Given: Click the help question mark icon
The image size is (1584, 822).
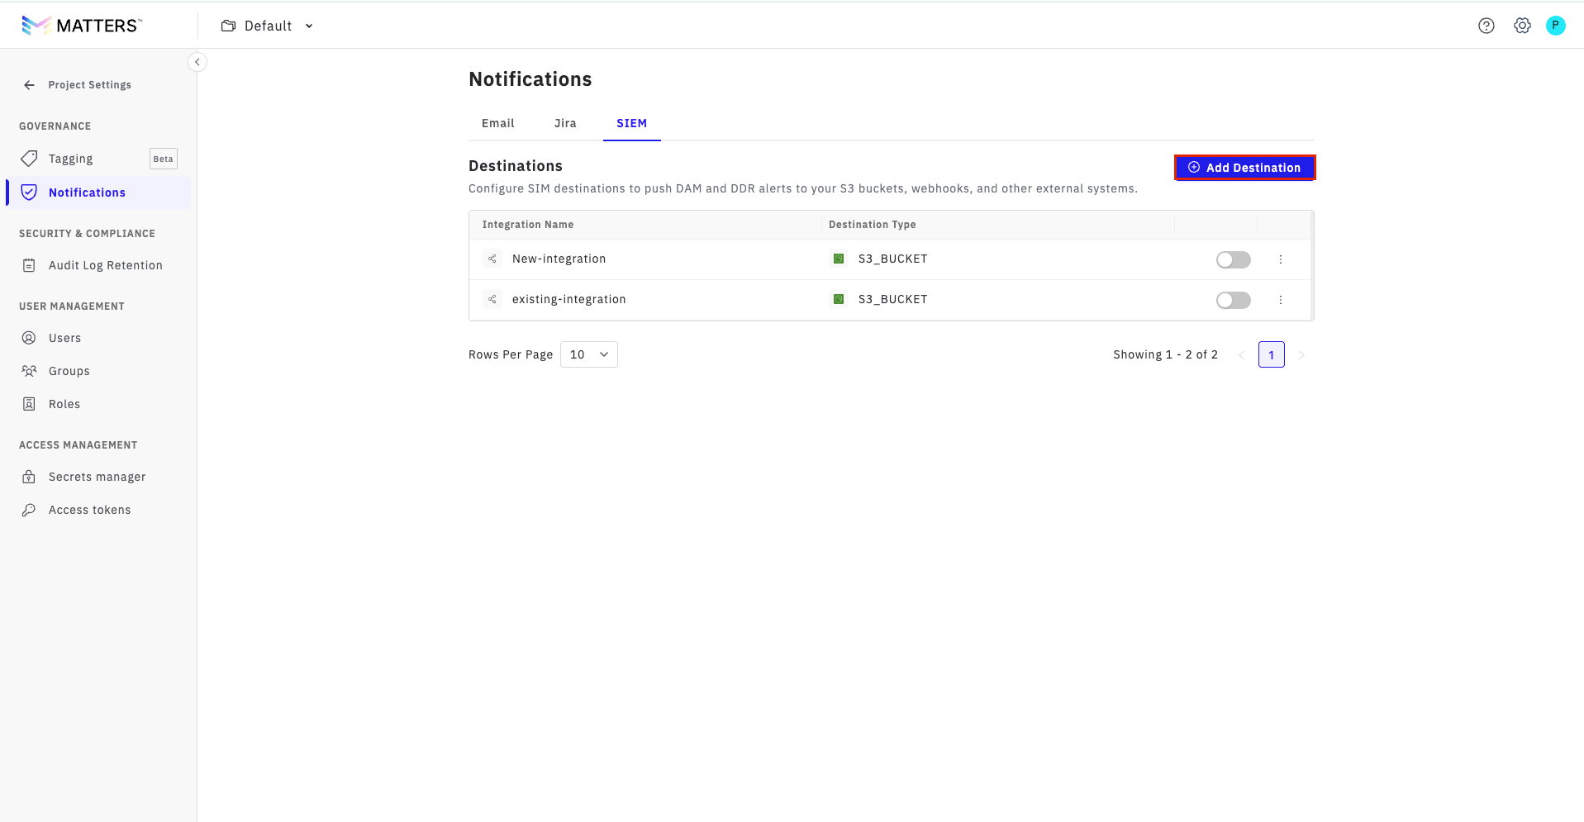Looking at the screenshot, I should pyautogui.click(x=1486, y=26).
